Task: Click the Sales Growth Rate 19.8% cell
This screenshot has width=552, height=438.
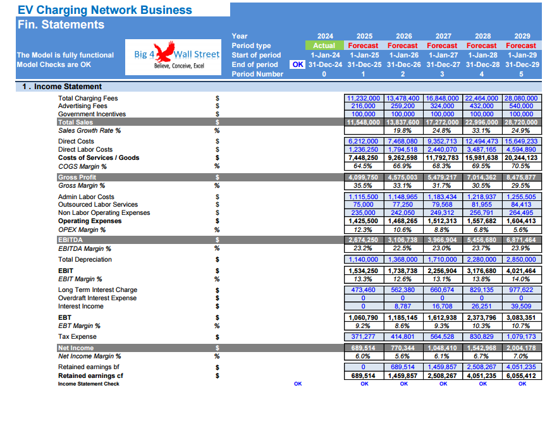Action: click(403, 131)
